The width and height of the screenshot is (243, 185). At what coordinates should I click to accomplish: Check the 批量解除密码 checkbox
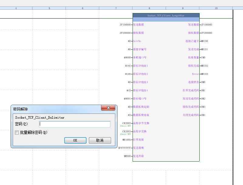click(17, 132)
